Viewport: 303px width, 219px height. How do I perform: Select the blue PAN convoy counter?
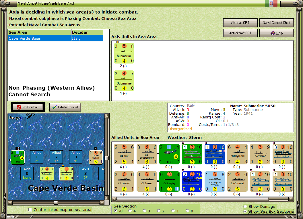click(192, 181)
